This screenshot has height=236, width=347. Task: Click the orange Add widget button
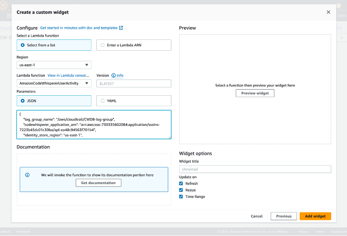click(x=315, y=216)
